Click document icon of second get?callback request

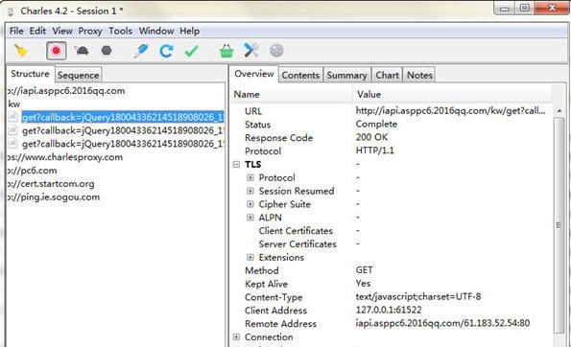[12, 130]
